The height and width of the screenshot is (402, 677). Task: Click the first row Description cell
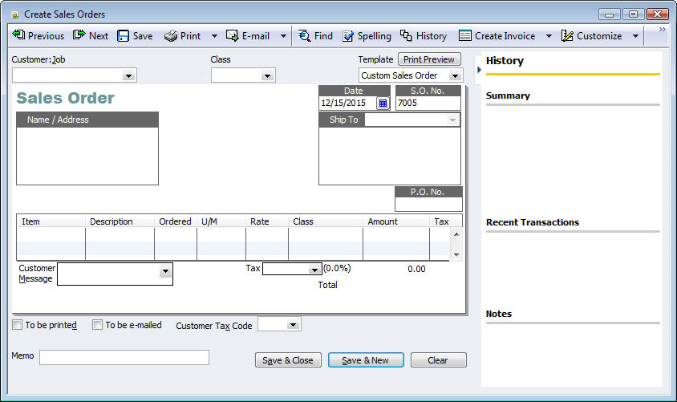[120, 234]
